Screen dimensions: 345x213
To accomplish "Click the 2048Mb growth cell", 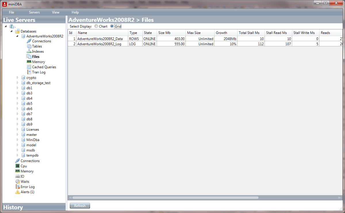I will [226, 39].
